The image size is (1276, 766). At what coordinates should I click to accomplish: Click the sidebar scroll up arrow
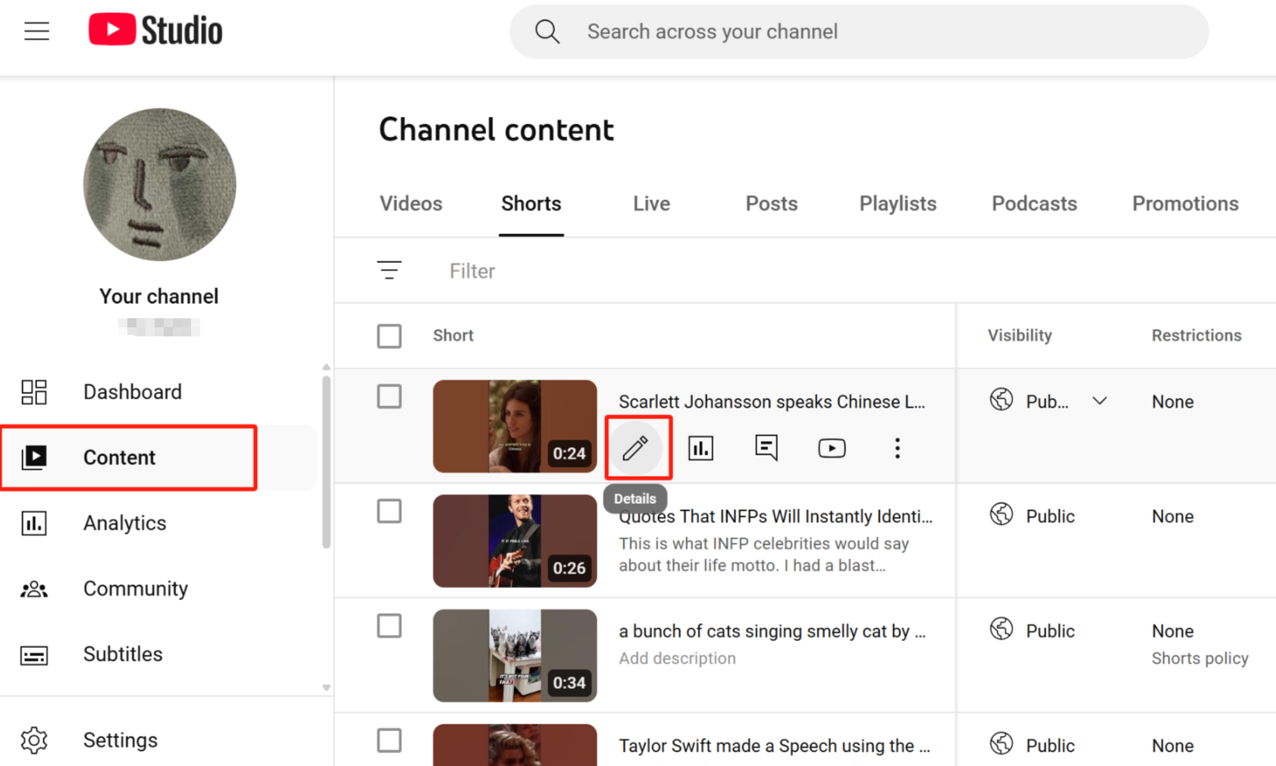pos(327,367)
